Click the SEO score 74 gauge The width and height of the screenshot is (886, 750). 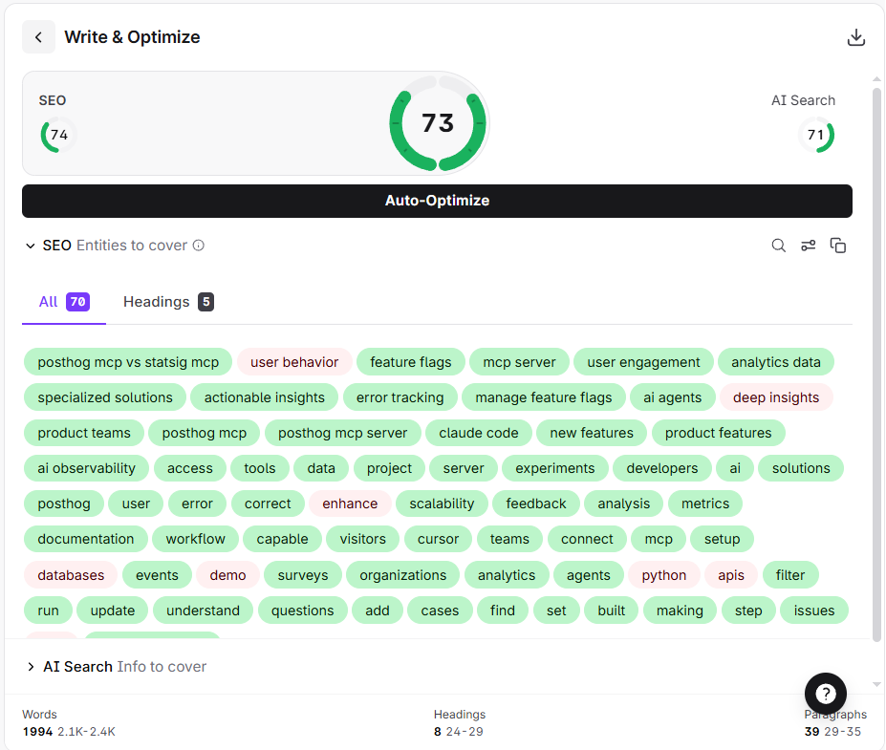tap(58, 135)
